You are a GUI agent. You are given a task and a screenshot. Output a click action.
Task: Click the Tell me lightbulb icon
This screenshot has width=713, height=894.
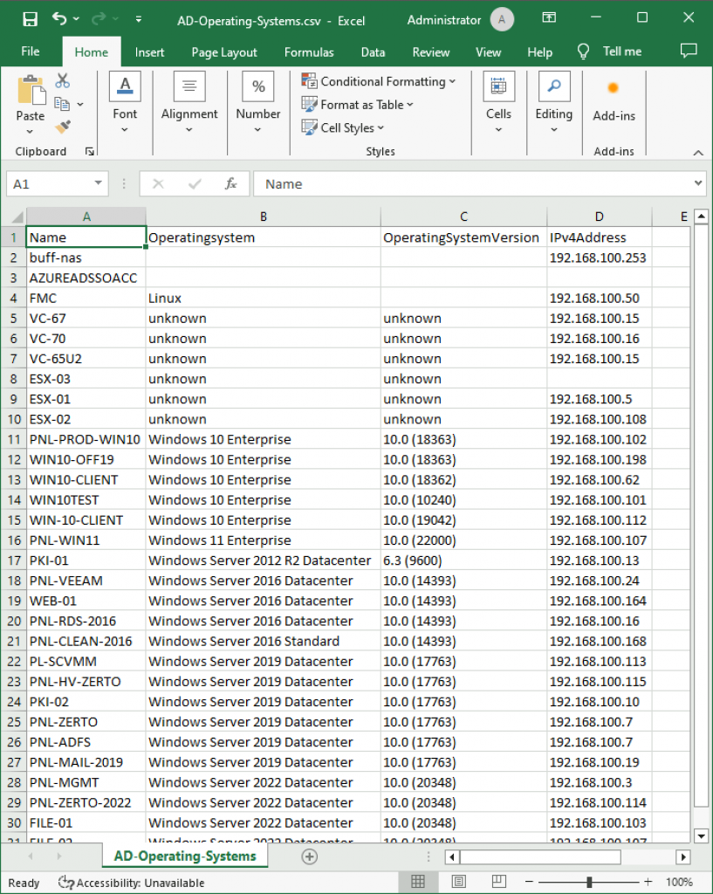point(584,52)
